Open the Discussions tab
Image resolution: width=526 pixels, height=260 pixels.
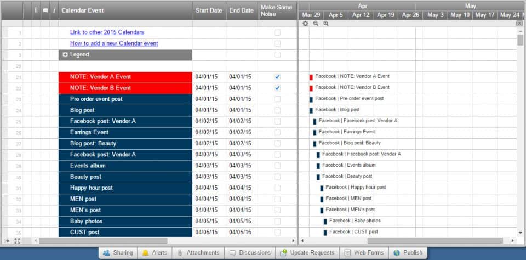250,253
